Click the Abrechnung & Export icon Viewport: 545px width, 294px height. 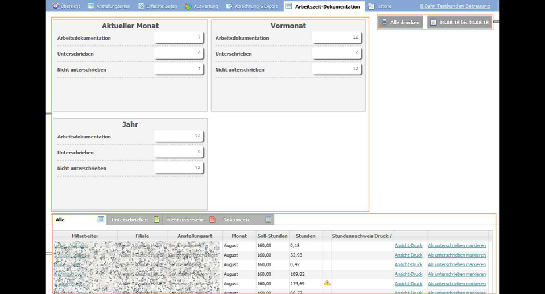(229, 6)
